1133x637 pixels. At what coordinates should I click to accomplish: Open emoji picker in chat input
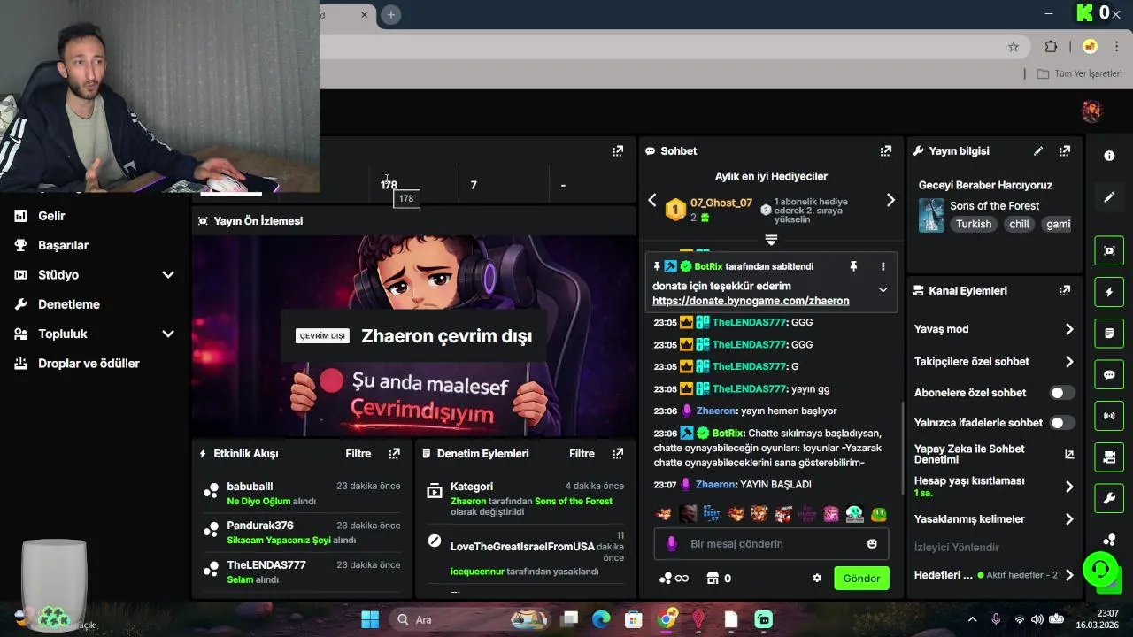(872, 544)
